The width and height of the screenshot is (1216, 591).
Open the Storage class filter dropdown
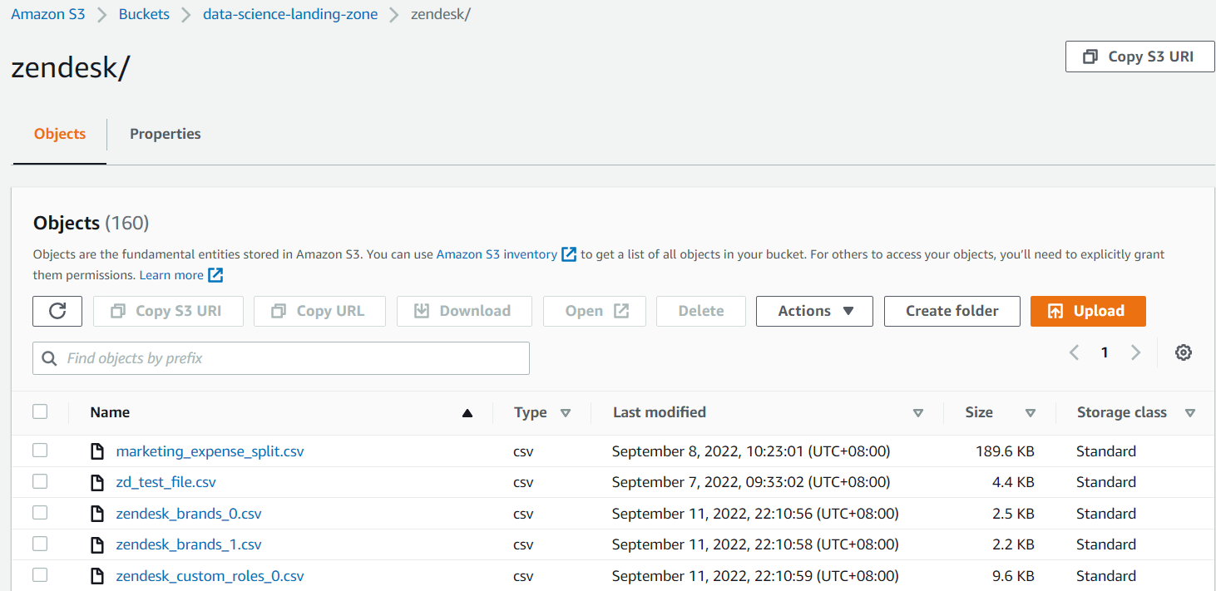click(x=1191, y=412)
